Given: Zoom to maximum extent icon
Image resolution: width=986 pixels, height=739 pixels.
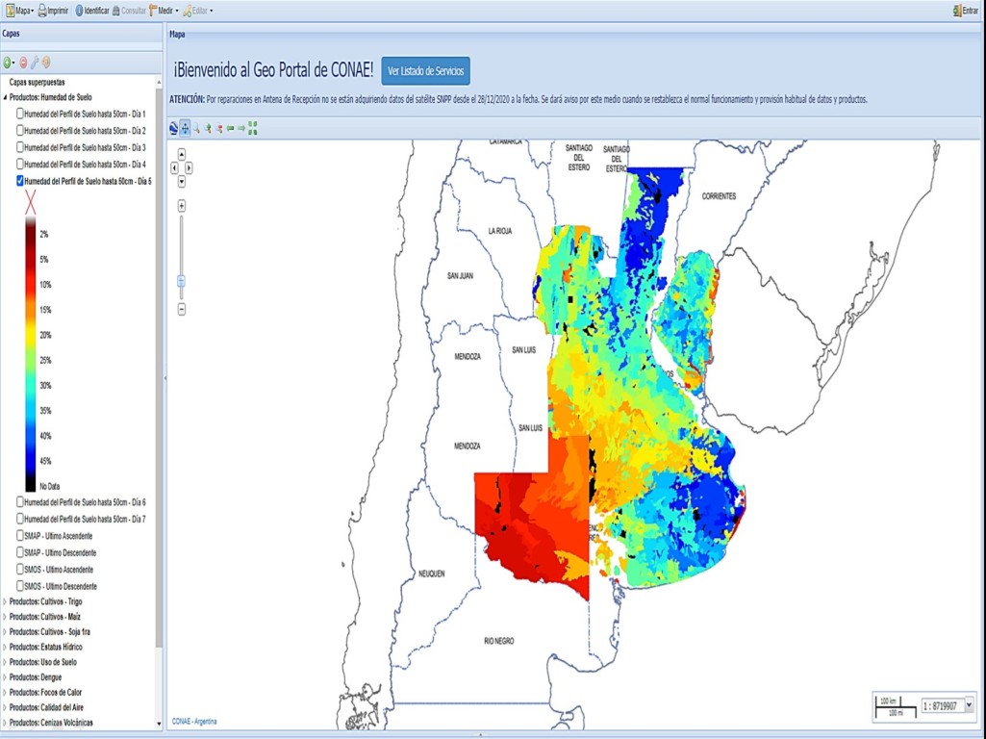Looking at the screenshot, I should [x=253, y=128].
